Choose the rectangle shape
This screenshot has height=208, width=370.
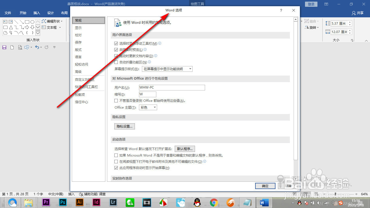click(x=27, y=22)
